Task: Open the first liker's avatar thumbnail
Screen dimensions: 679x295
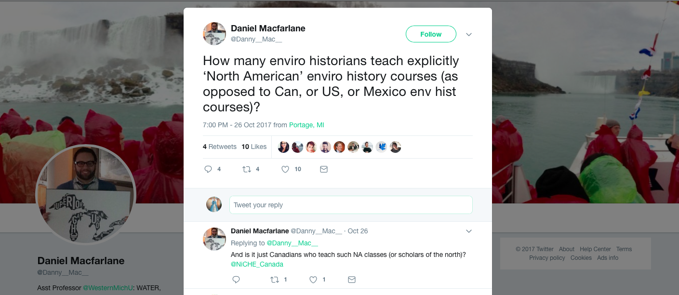Action: click(284, 147)
